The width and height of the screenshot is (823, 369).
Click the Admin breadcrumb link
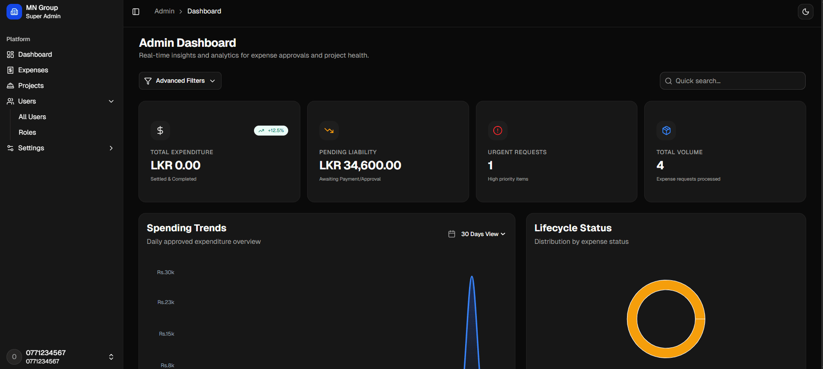click(164, 11)
